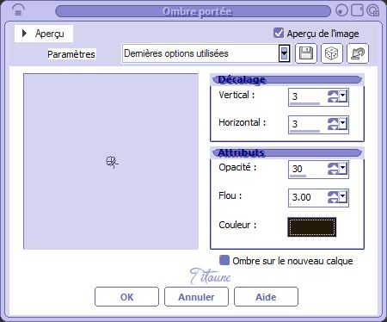Expand the Aperçu preview disclosure triangle
Image resolution: width=387 pixels, height=322 pixels.
click(24, 34)
